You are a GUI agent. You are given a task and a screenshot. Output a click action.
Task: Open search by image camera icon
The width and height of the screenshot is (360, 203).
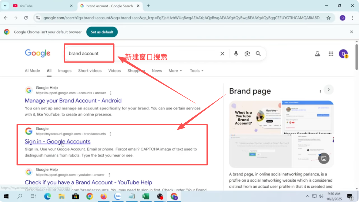pos(248,54)
